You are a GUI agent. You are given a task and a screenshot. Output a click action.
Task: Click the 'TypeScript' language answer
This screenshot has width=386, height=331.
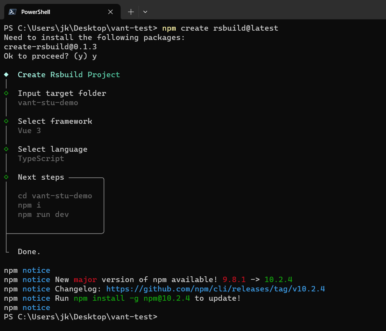[x=41, y=159]
